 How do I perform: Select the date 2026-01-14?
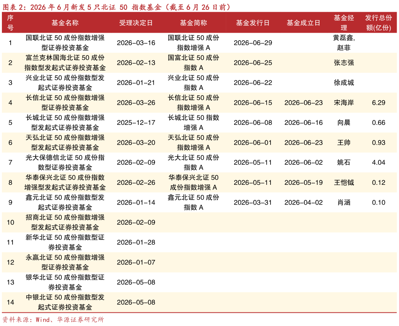[x=136, y=202]
